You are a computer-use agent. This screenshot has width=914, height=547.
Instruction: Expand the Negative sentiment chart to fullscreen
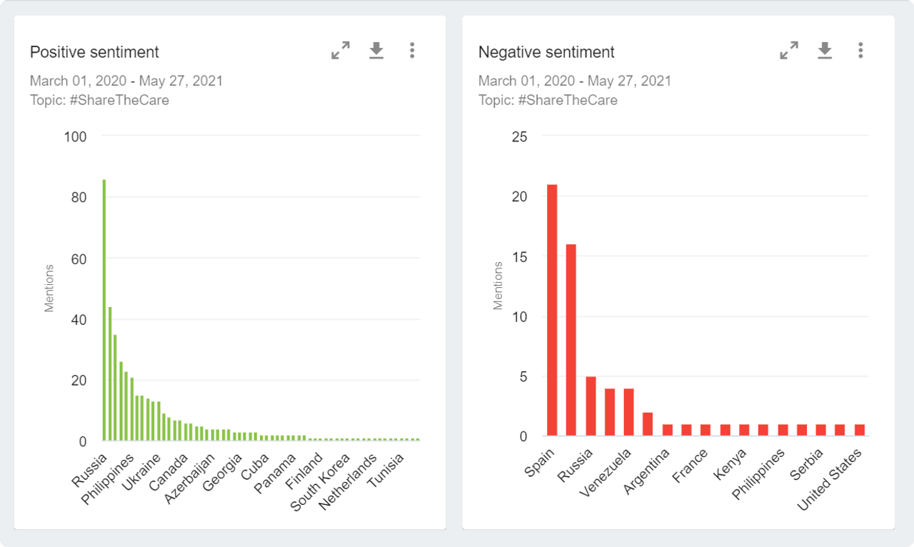coord(789,50)
